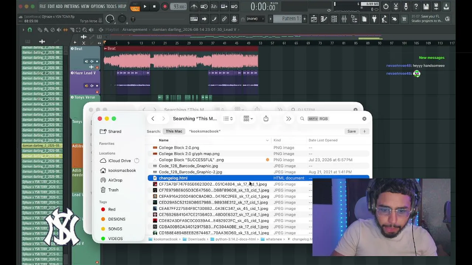
Task: Open the FILE menu
Action: click(43, 6)
